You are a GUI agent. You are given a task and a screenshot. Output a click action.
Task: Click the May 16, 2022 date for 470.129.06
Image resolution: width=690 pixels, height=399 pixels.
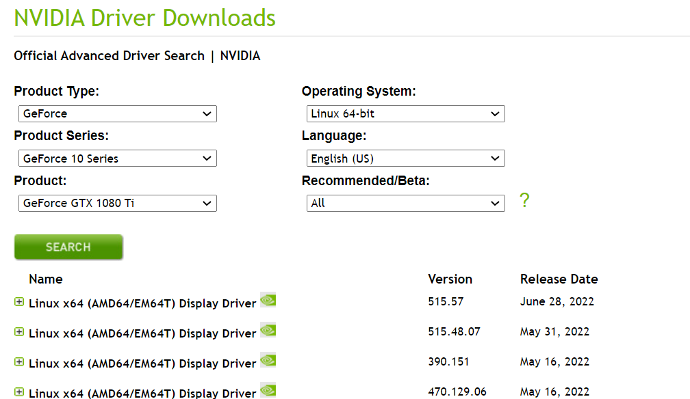point(554,391)
